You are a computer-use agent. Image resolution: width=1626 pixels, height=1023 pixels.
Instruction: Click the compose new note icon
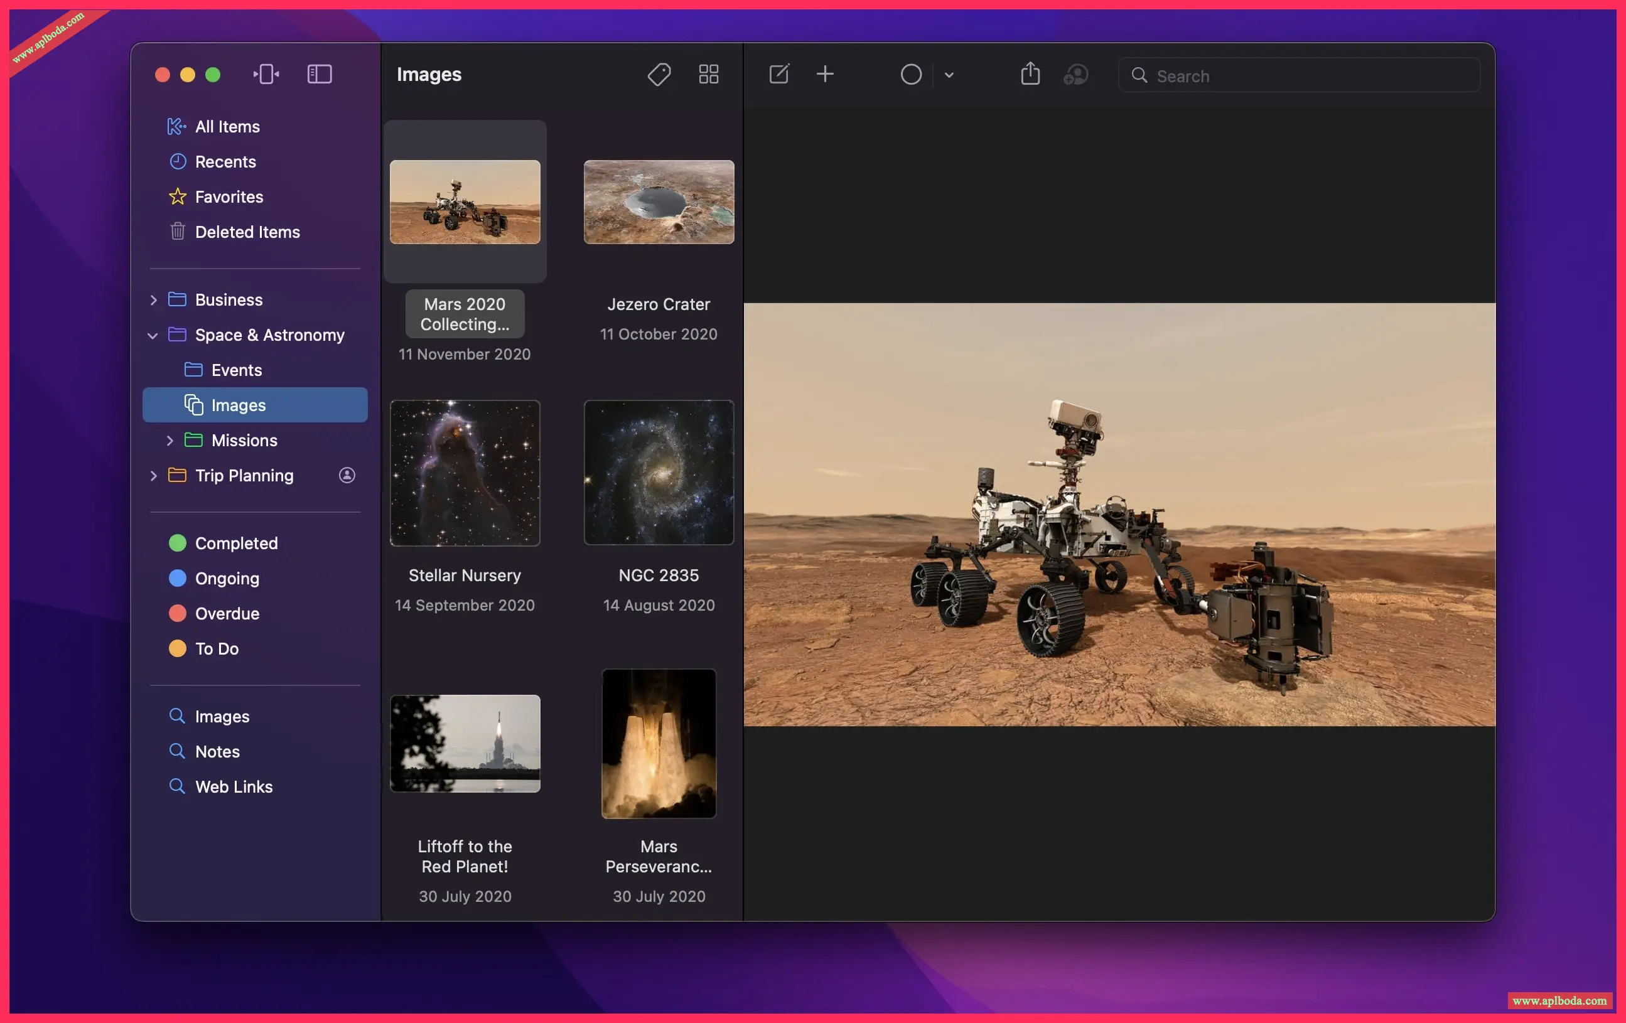[778, 74]
